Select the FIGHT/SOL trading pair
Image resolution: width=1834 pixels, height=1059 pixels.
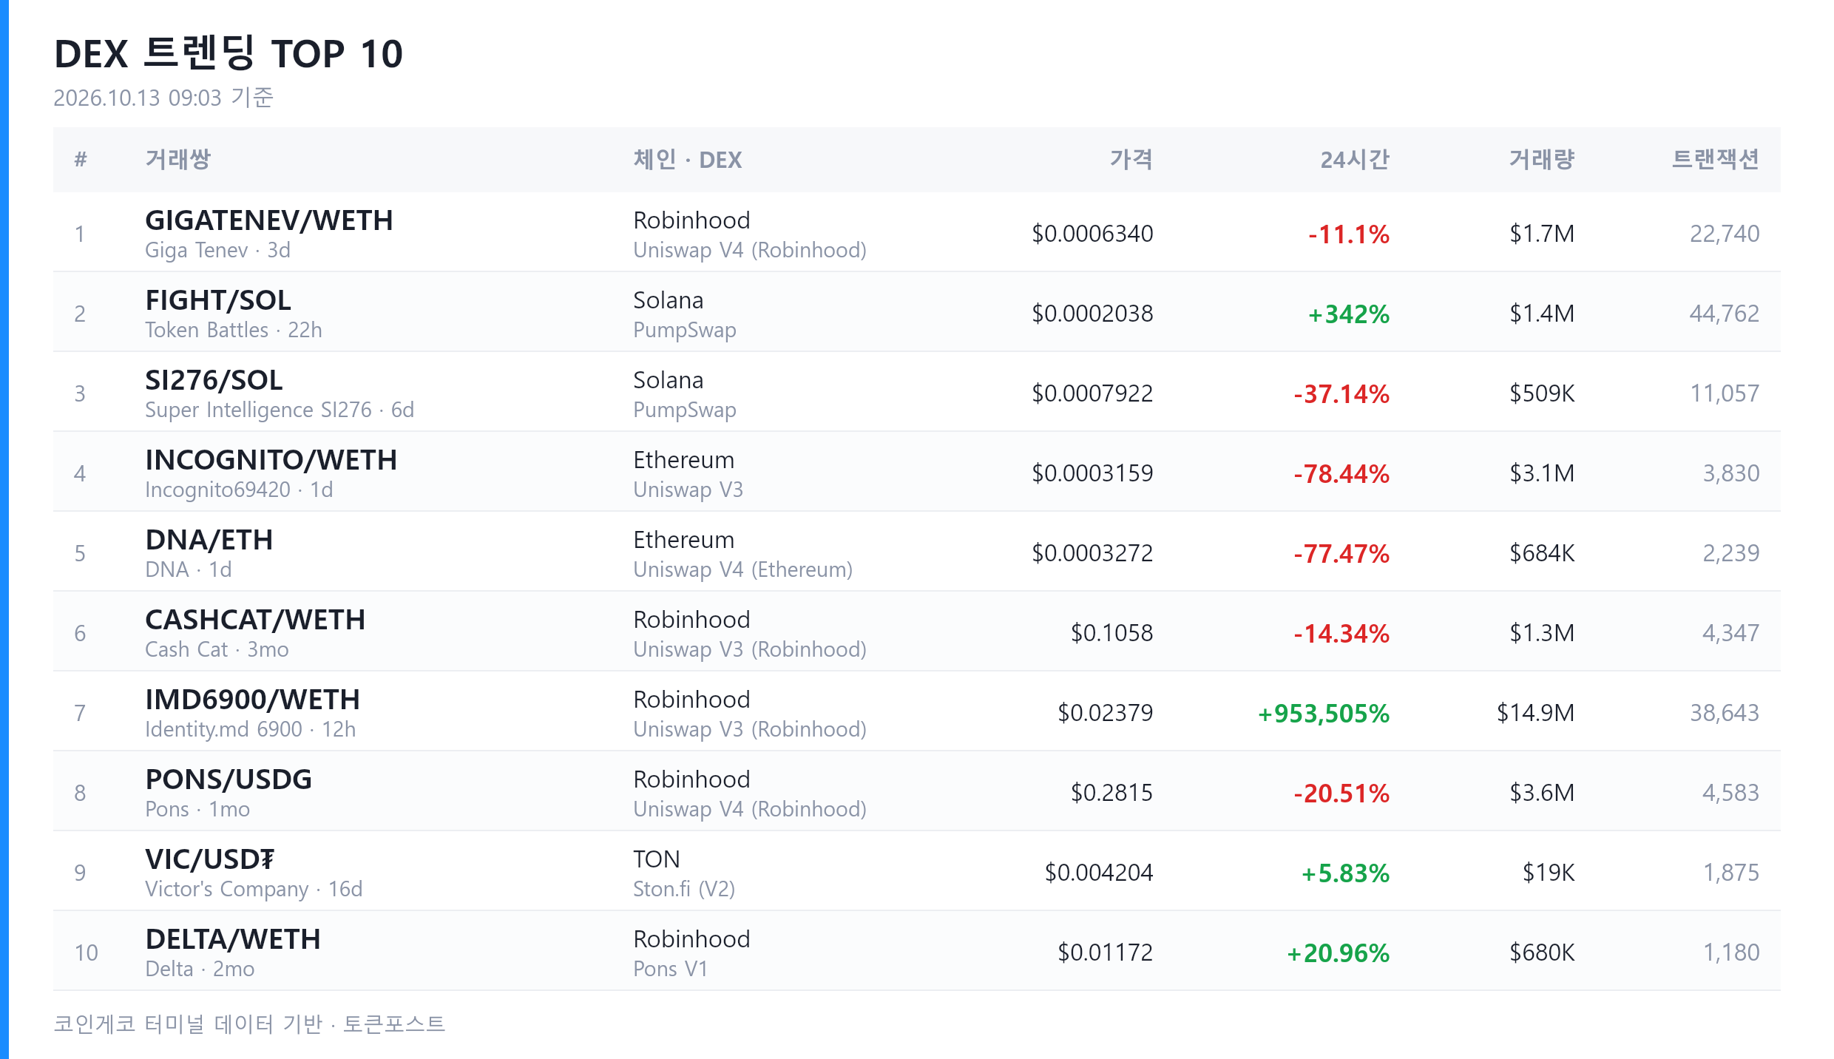[218, 300]
